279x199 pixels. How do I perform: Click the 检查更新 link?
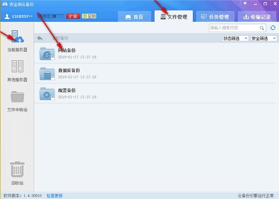point(54,196)
